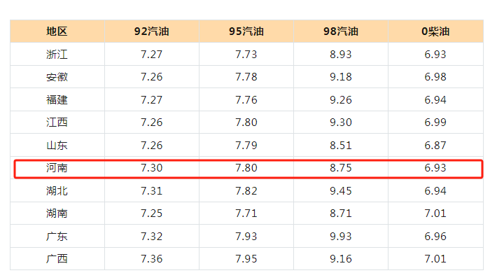The image size is (497, 280).
Task: Click the 95汽油 column header
Action: tap(246, 31)
